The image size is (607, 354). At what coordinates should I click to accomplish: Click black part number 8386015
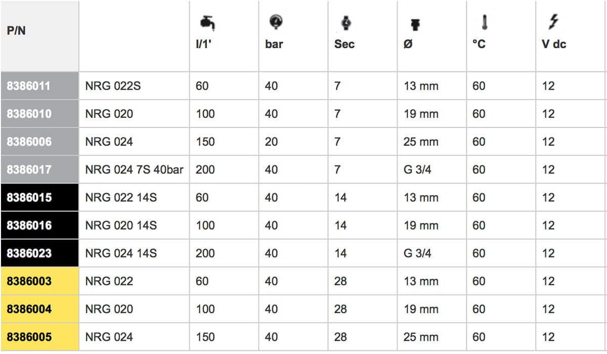tap(29, 197)
